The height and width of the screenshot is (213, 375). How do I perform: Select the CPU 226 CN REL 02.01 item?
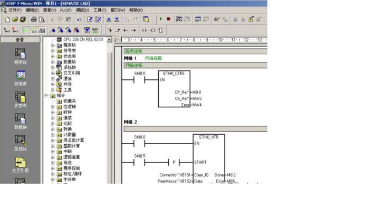coord(83,39)
